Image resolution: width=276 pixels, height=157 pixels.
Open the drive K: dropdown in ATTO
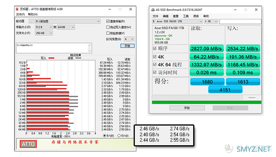point(68,21)
